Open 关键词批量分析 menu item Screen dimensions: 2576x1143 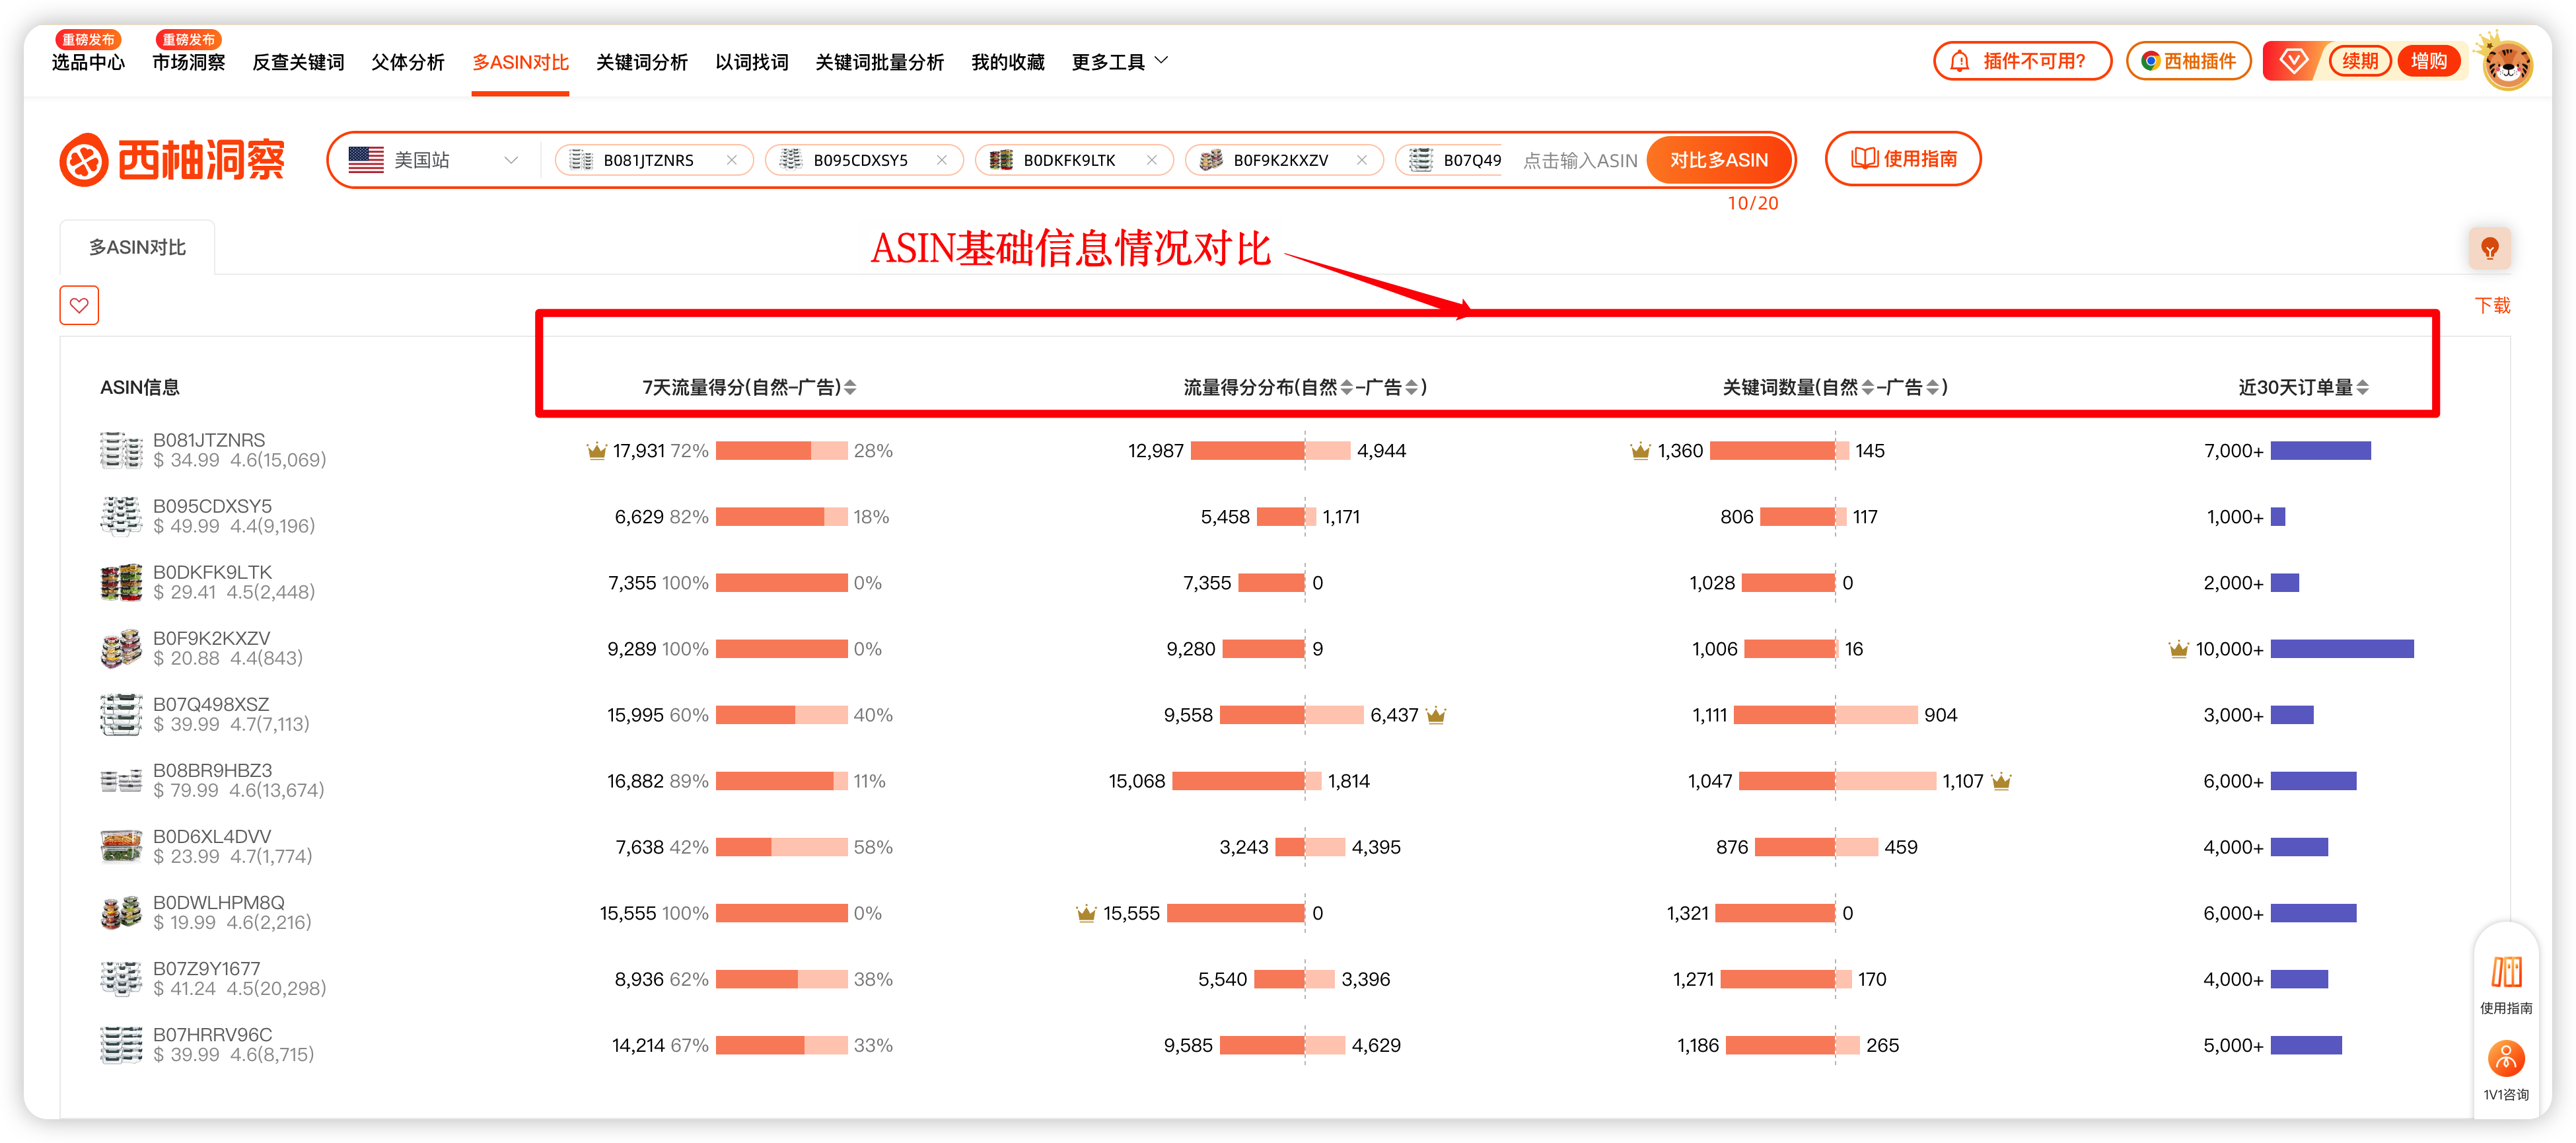click(880, 62)
